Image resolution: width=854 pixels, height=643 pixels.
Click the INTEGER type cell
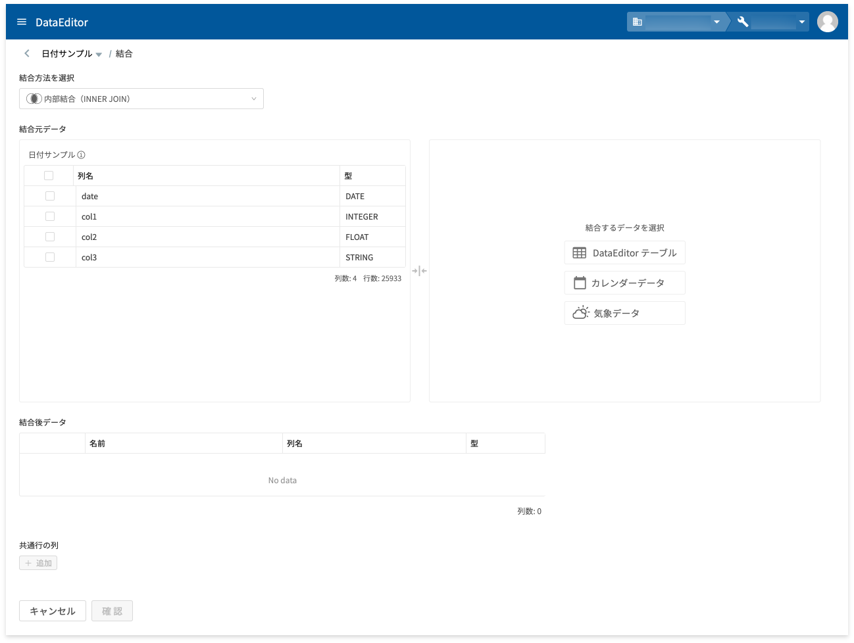pyautogui.click(x=372, y=216)
